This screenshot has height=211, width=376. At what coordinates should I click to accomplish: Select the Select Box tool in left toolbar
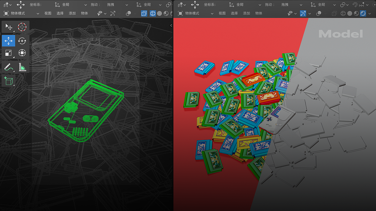[9, 27]
